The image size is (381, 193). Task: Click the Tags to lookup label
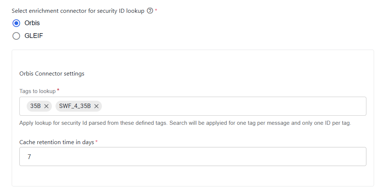(38, 91)
